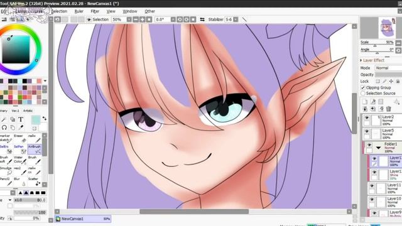Hide Layer5 using its eye icon
The image size is (402, 226).
(x=367, y=131)
